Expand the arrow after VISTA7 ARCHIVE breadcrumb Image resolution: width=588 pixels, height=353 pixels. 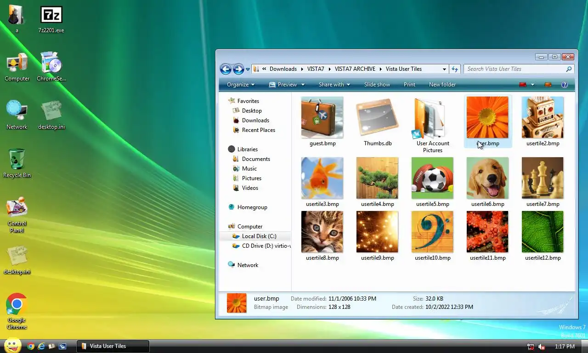point(380,69)
